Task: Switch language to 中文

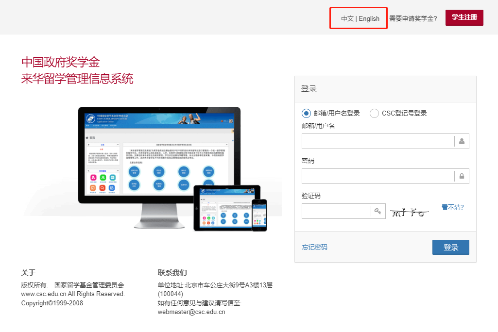Action: tap(347, 18)
